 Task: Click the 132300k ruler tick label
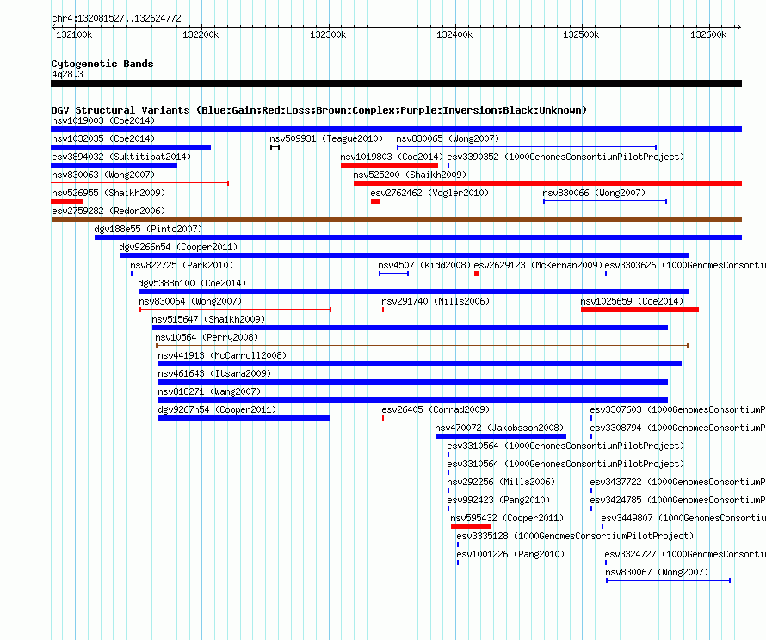[328, 34]
